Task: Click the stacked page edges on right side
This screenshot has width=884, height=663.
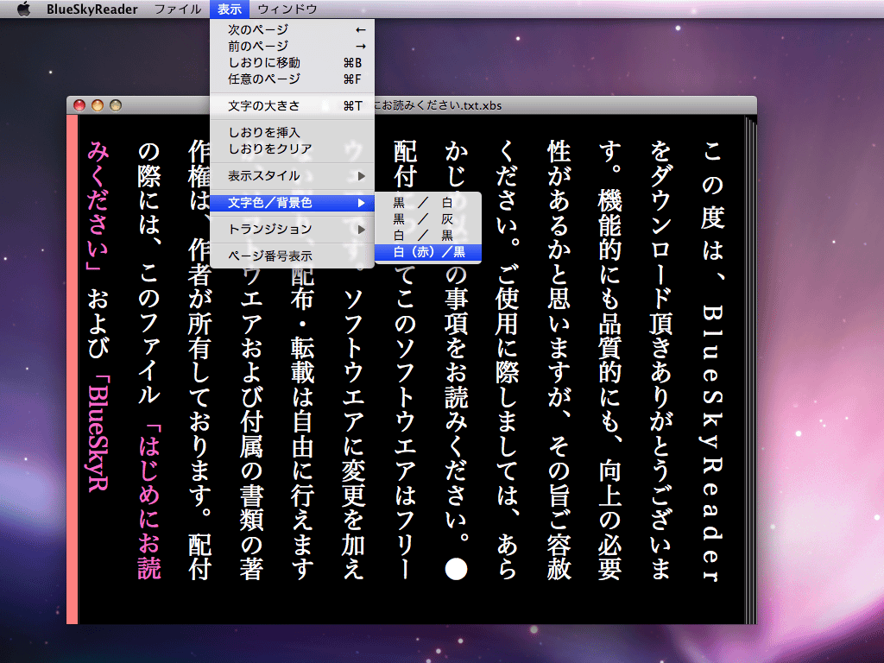Action: 751,369
